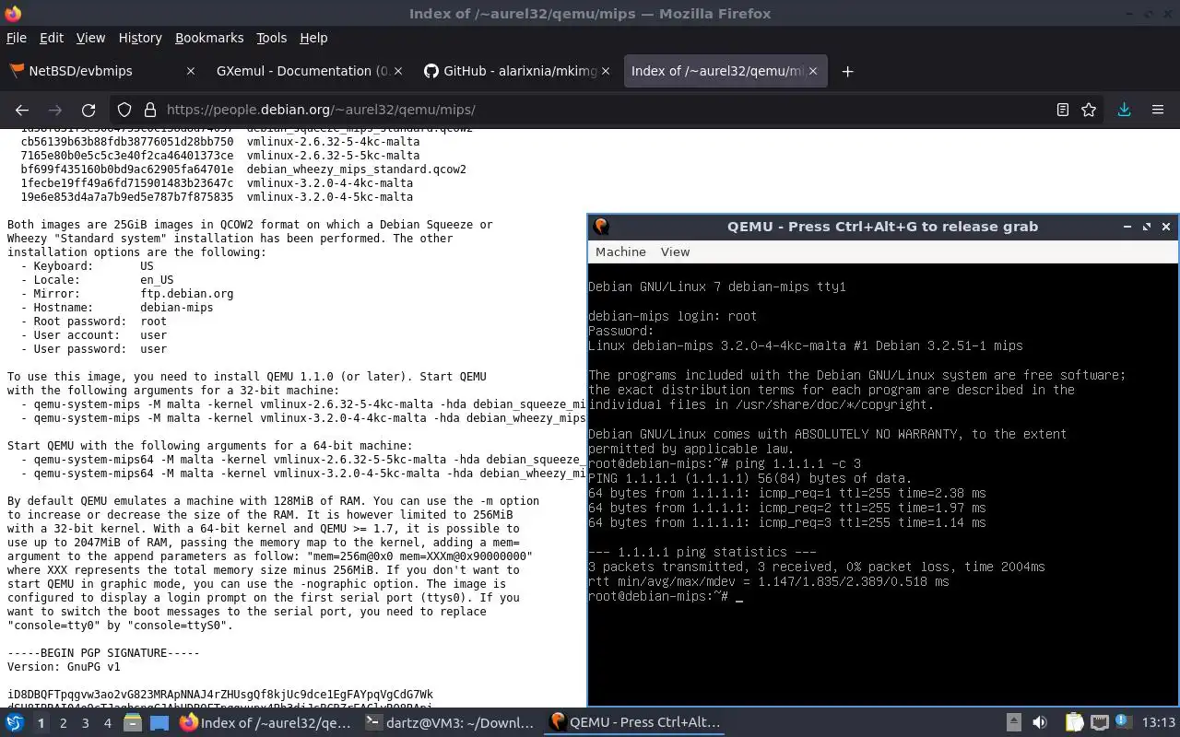Open the Firefox Bookmarks menu
This screenshot has width=1180, height=737.
[x=209, y=38]
